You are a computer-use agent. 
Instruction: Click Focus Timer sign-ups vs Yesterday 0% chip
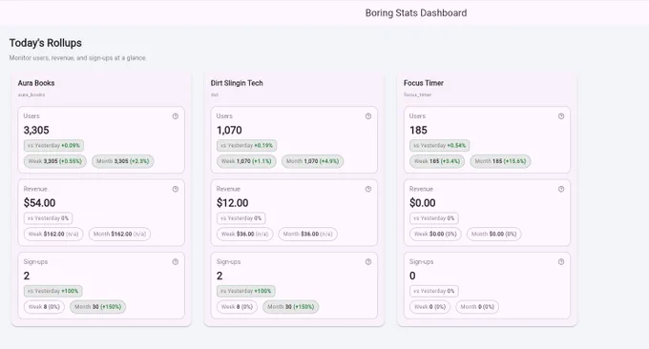pos(433,291)
